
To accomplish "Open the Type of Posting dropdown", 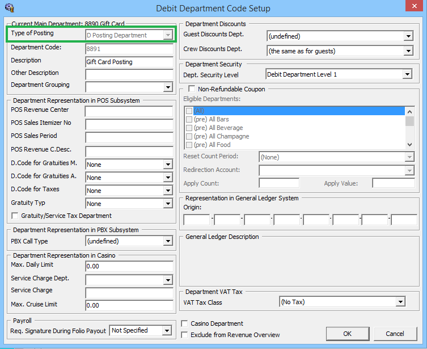I will pos(168,35).
